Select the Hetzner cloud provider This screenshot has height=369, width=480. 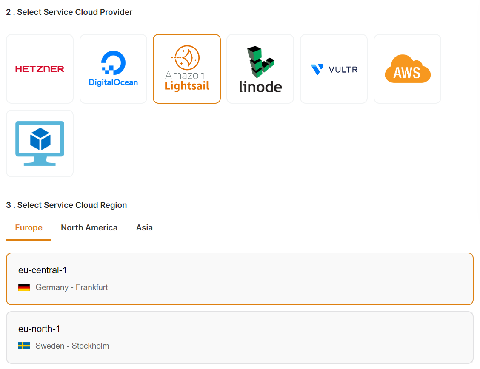click(x=40, y=69)
